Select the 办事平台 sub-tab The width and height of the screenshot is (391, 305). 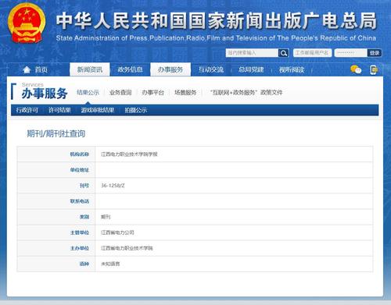[x=153, y=92]
